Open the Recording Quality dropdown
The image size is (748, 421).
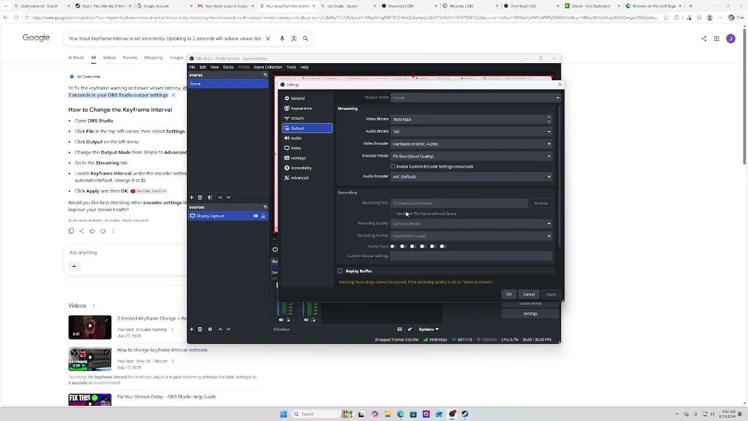pos(471,224)
